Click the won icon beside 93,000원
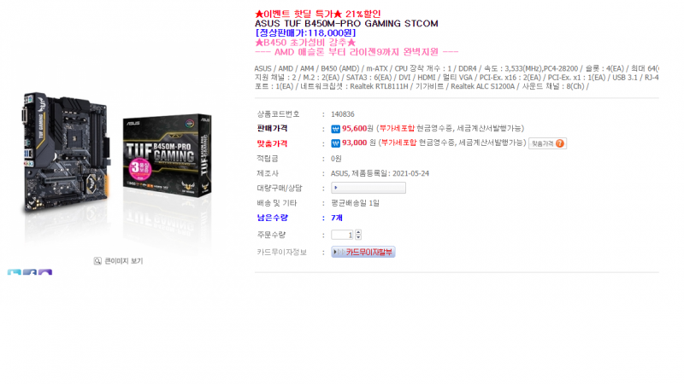 pyautogui.click(x=335, y=143)
